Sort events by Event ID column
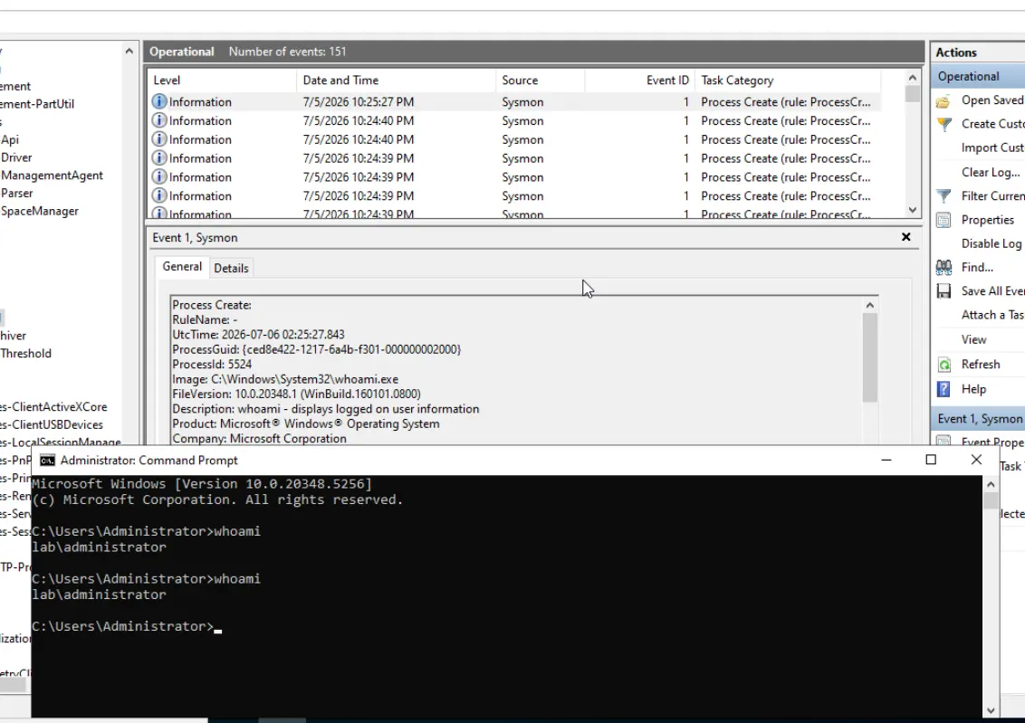Screen dimensions: 1025x723 pos(639,81)
